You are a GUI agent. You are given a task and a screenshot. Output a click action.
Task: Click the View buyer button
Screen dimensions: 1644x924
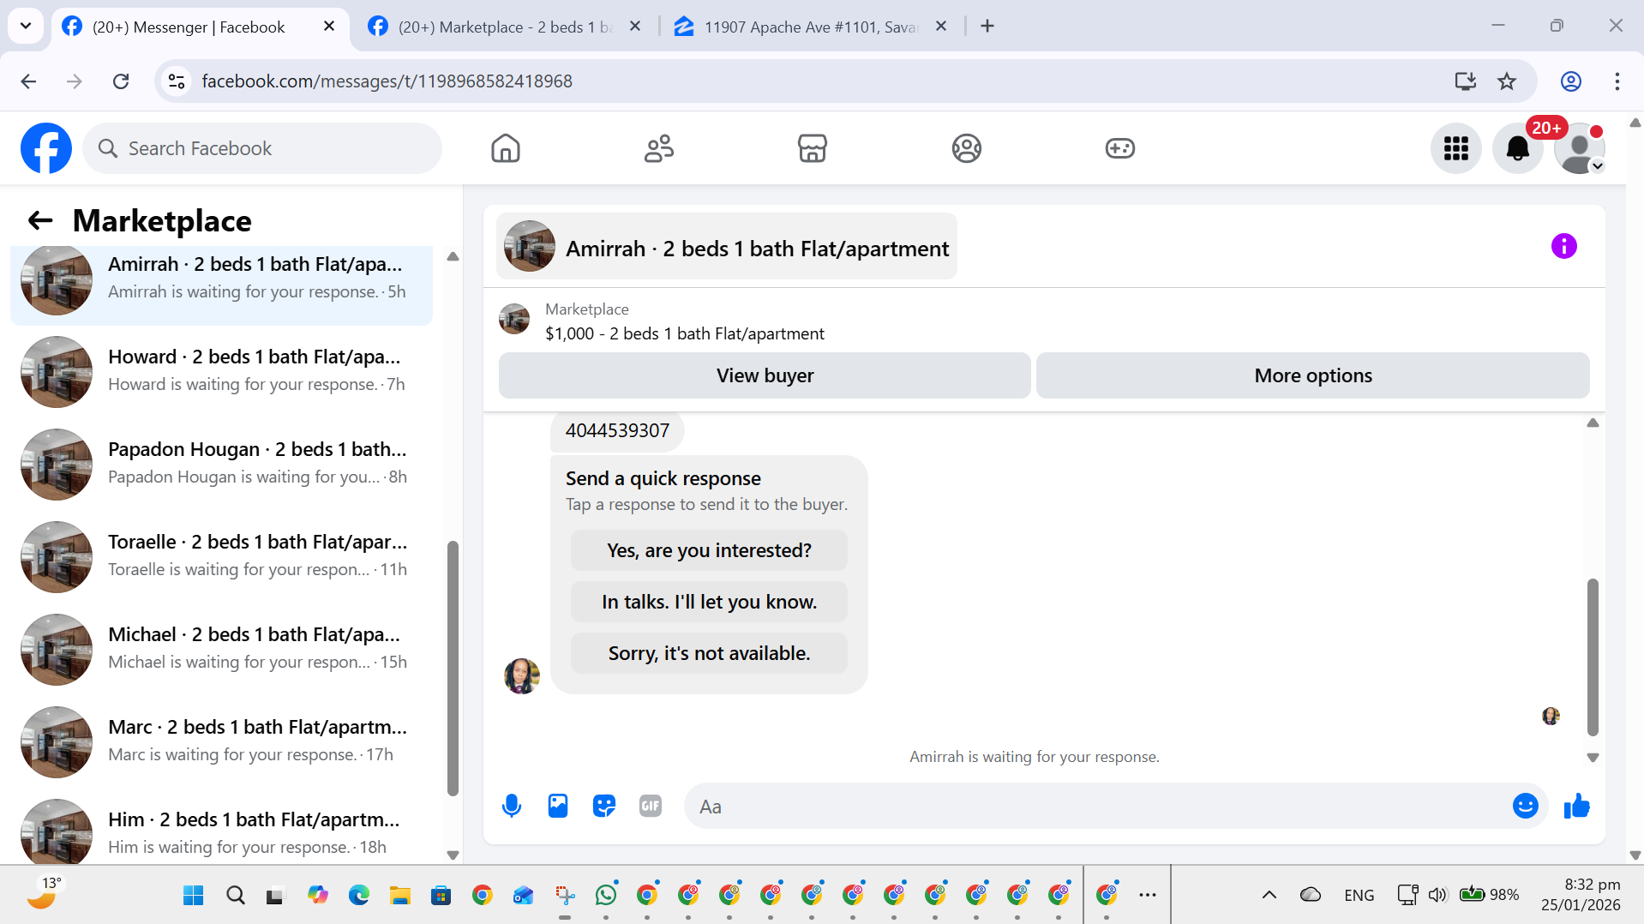(x=765, y=375)
